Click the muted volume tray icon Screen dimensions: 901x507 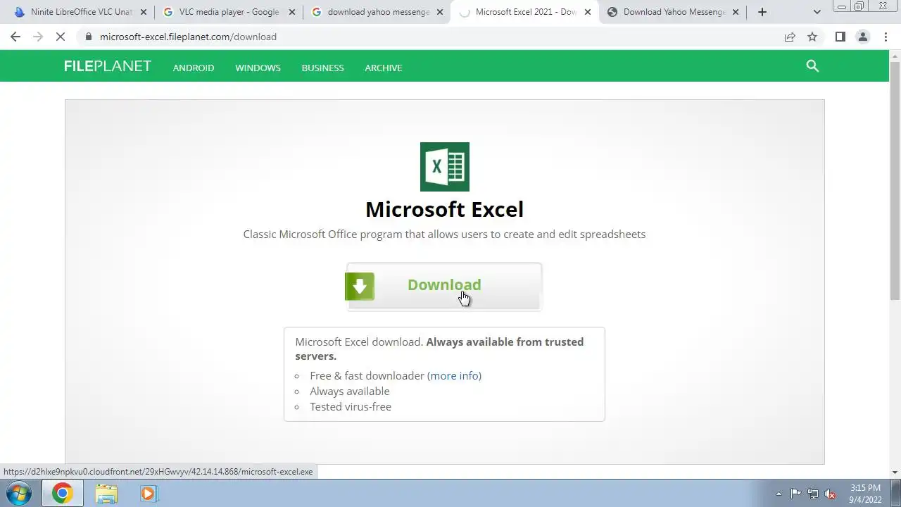tap(831, 494)
